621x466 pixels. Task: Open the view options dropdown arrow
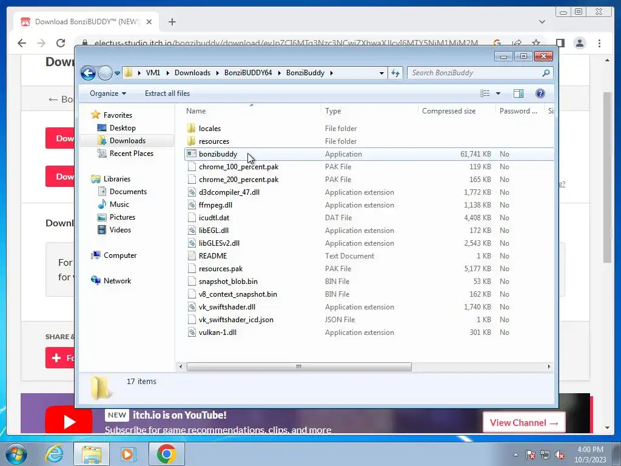click(498, 93)
